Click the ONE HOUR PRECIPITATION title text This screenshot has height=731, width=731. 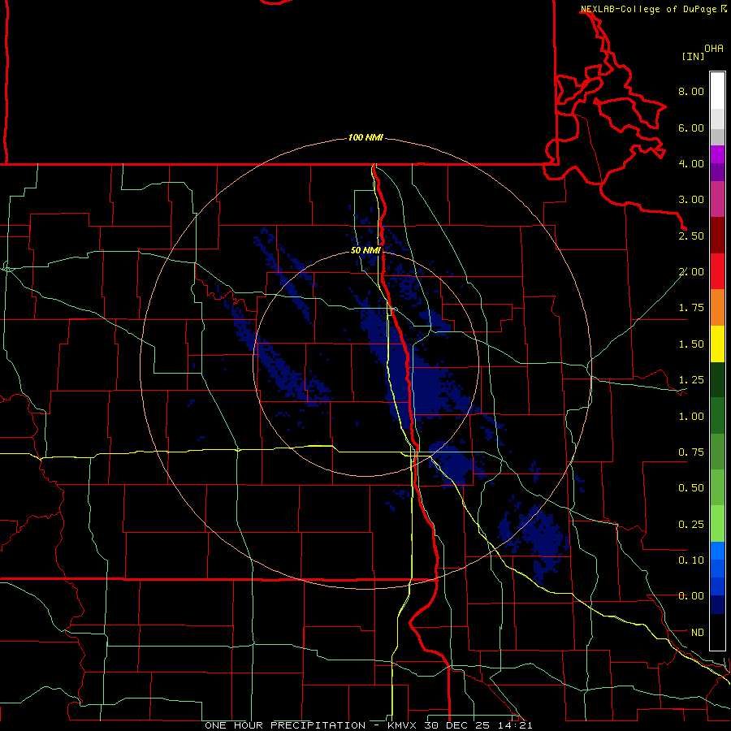285,725
